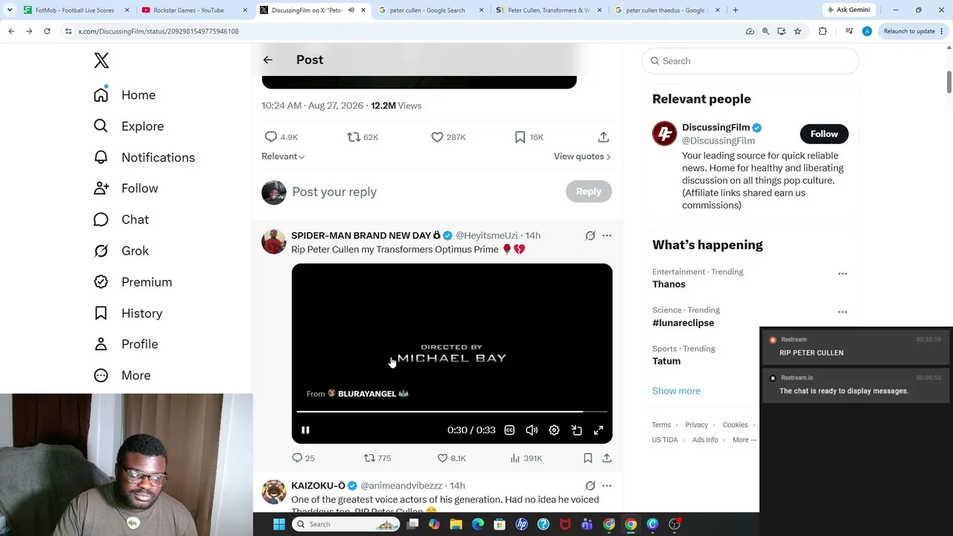Open Microsoft Store from the taskbar
Image resolution: width=953 pixels, height=536 pixels.
[x=500, y=524]
